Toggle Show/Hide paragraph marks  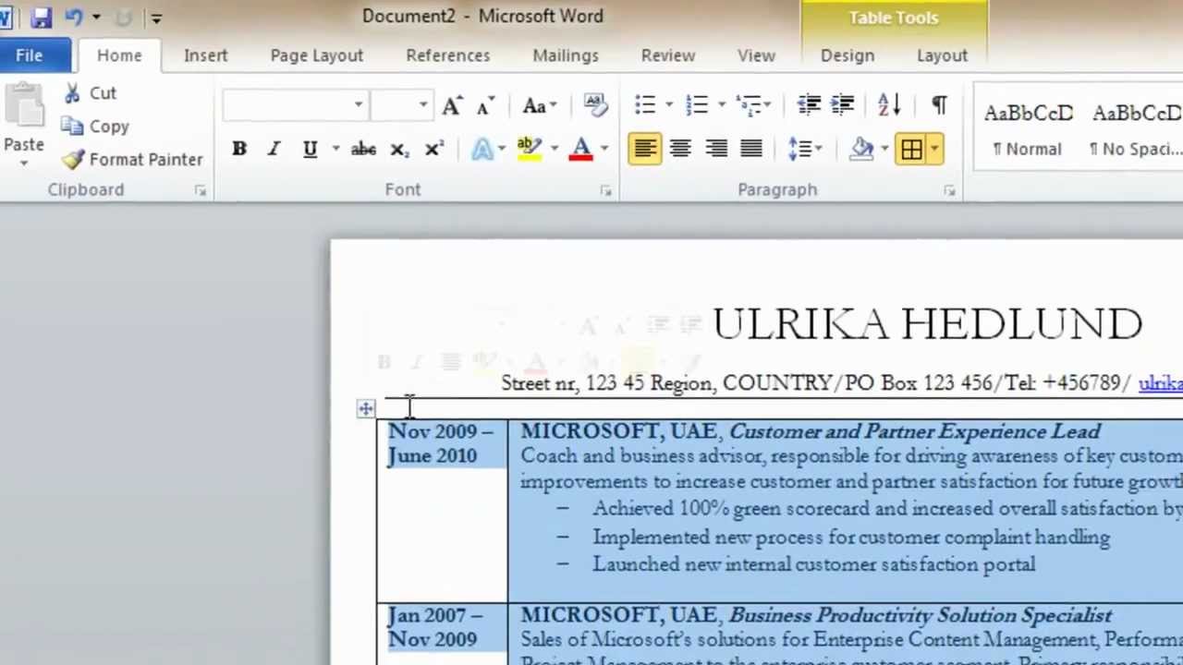[x=939, y=105]
